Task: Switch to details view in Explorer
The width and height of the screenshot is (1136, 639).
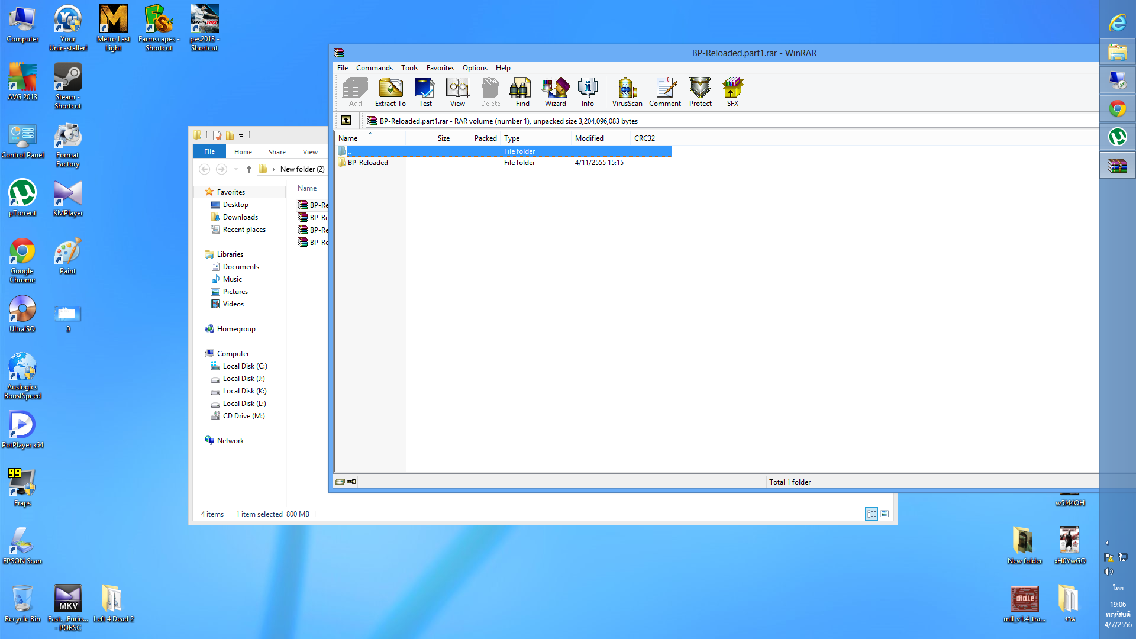Action: [872, 514]
